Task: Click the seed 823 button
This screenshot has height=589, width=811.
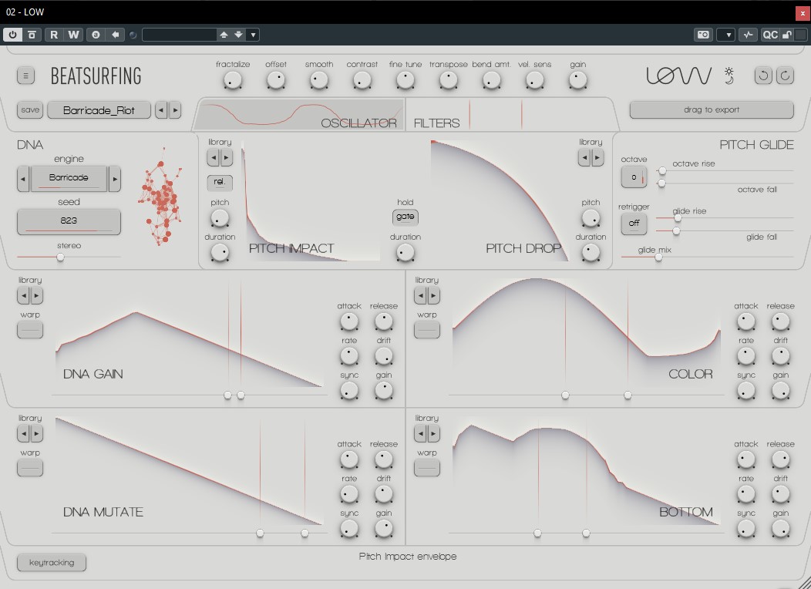Action: click(x=69, y=221)
